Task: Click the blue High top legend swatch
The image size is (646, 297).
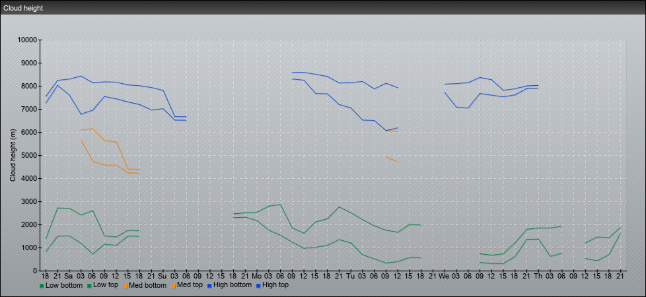Action: coord(258,285)
